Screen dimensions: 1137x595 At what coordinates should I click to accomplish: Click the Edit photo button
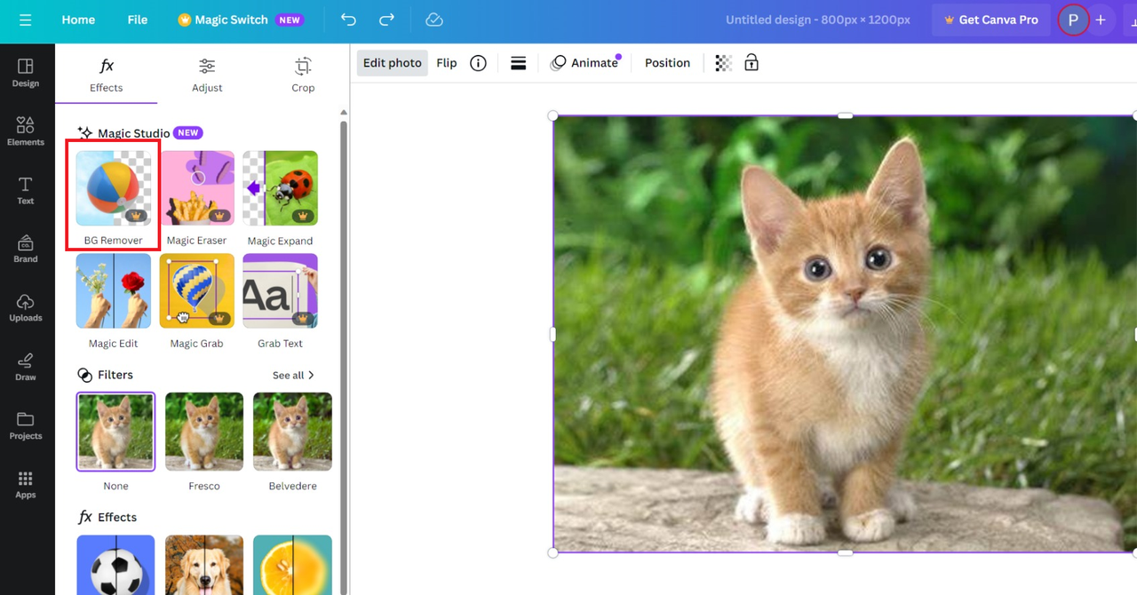point(393,63)
